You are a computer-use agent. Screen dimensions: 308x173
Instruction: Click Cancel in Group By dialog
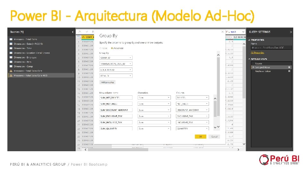[214, 137]
